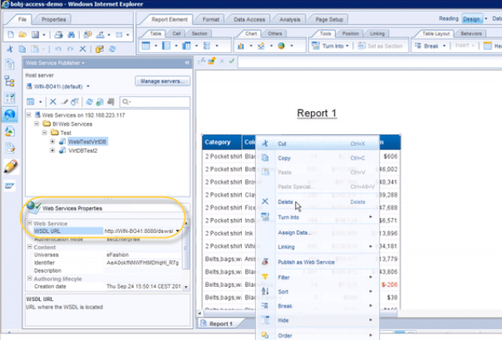Switch to the Data Access tab
This screenshot has height=340, width=502.
pos(249,20)
